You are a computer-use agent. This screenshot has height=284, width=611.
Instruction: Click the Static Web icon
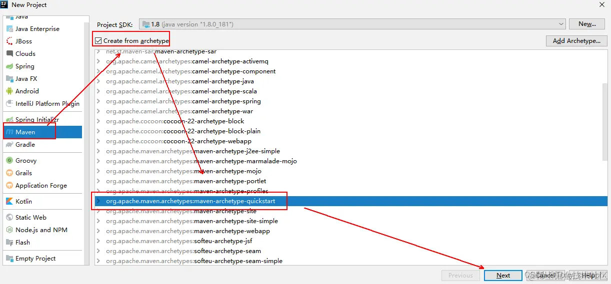coord(10,218)
